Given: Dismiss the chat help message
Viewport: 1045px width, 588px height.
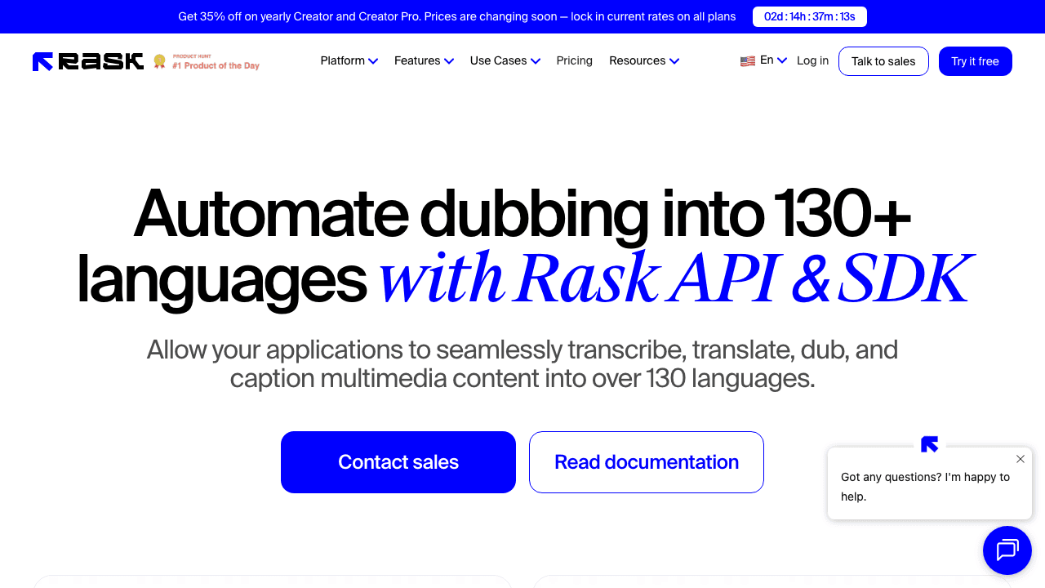Looking at the screenshot, I should (1020, 459).
